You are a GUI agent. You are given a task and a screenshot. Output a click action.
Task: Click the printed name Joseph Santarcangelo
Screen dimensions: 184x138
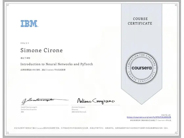[x=29, y=107]
